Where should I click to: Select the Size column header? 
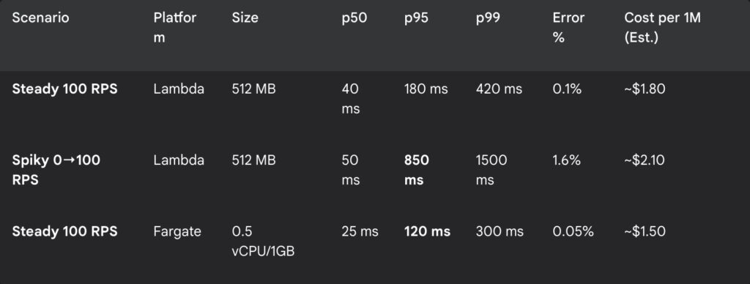245,18
